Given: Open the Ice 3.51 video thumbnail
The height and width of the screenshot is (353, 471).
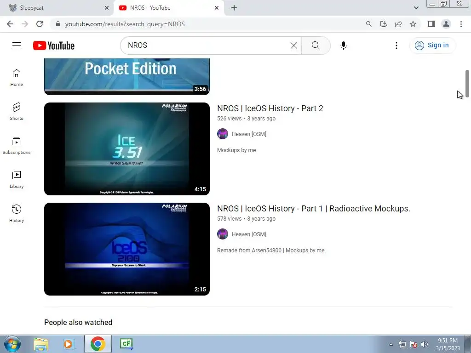Looking at the screenshot, I should pyautogui.click(x=127, y=149).
